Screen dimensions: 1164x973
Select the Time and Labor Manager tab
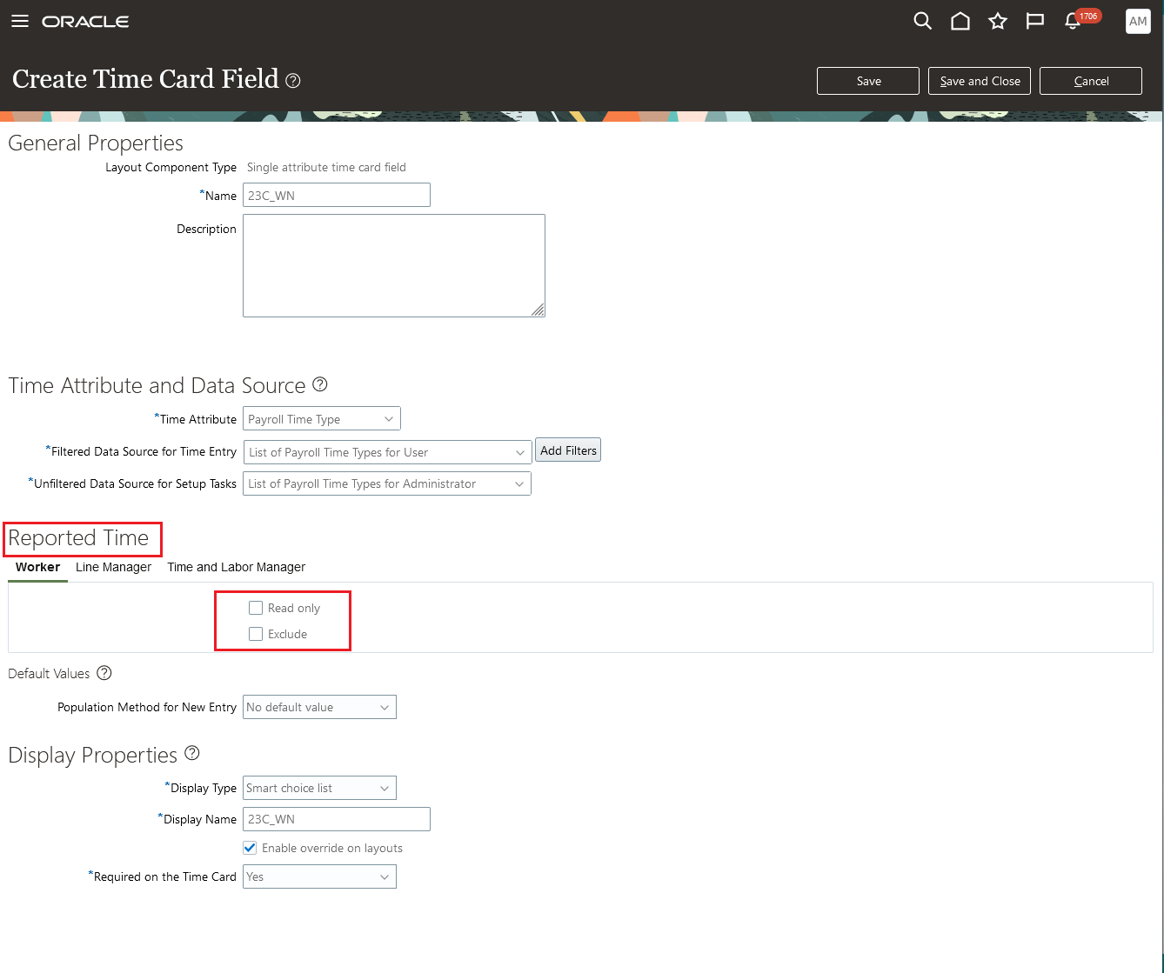click(x=236, y=567)
